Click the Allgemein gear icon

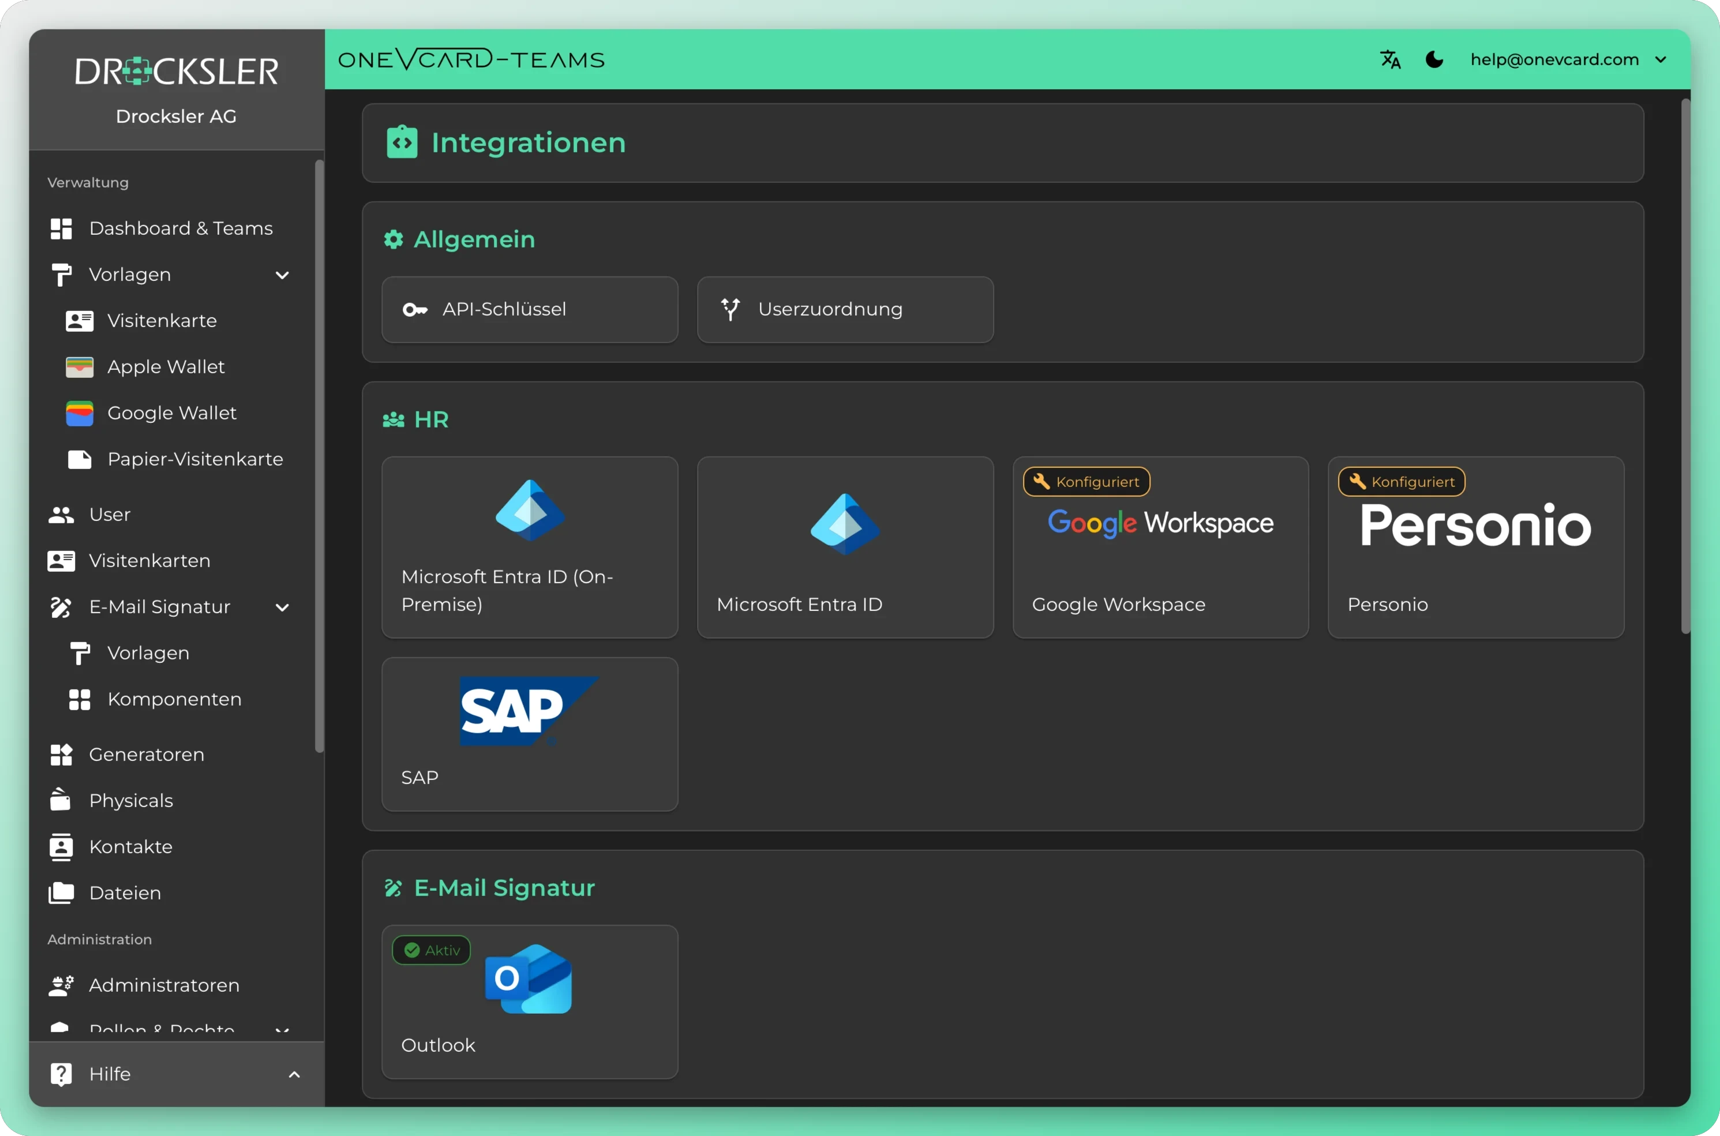(x=394, y=239)
